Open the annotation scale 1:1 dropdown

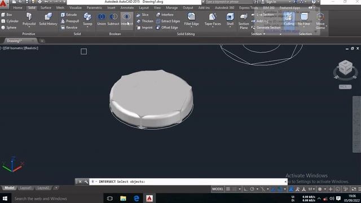311,189
